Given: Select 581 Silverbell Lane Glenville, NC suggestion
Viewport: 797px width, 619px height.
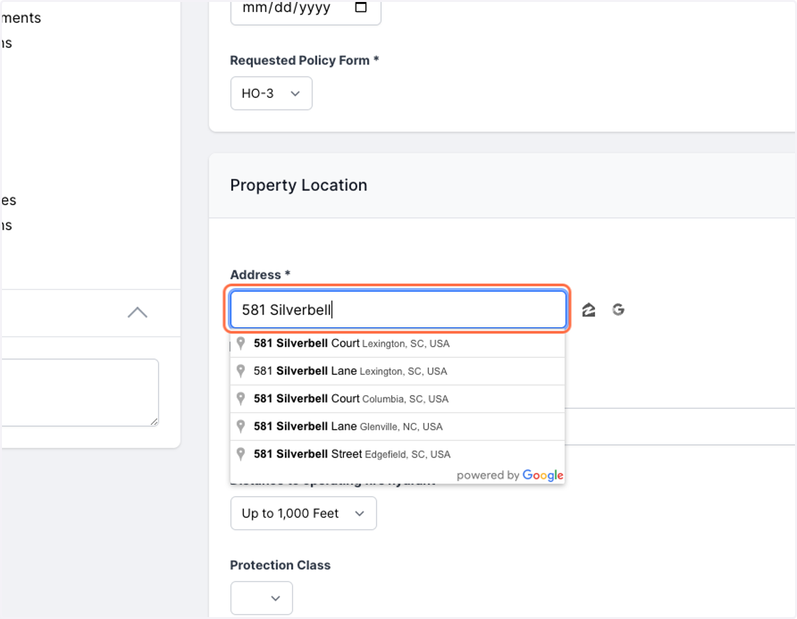Looking at the screenshot, I should (397, 426).
